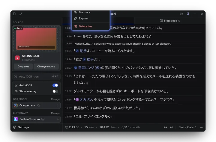Open the three-dots more options menu
Image resolution: width=216 pixels, height=142 pixels.
tap(201, 127)
